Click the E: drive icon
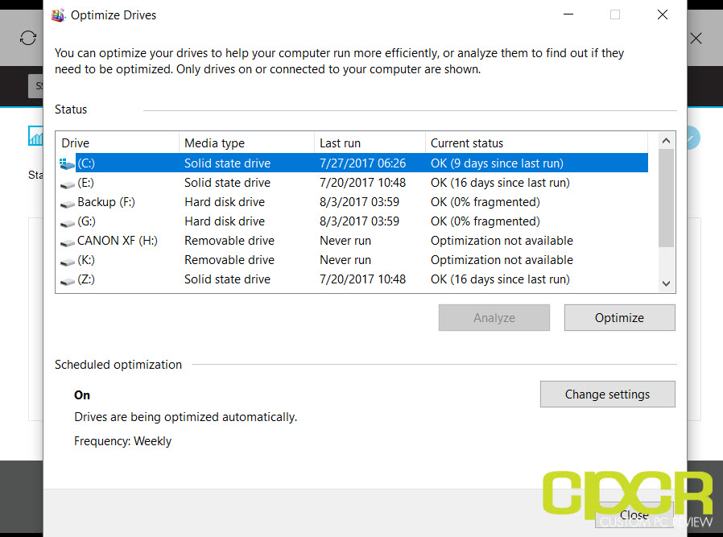The width and height of the screenshot is (723, 537). 68,184
